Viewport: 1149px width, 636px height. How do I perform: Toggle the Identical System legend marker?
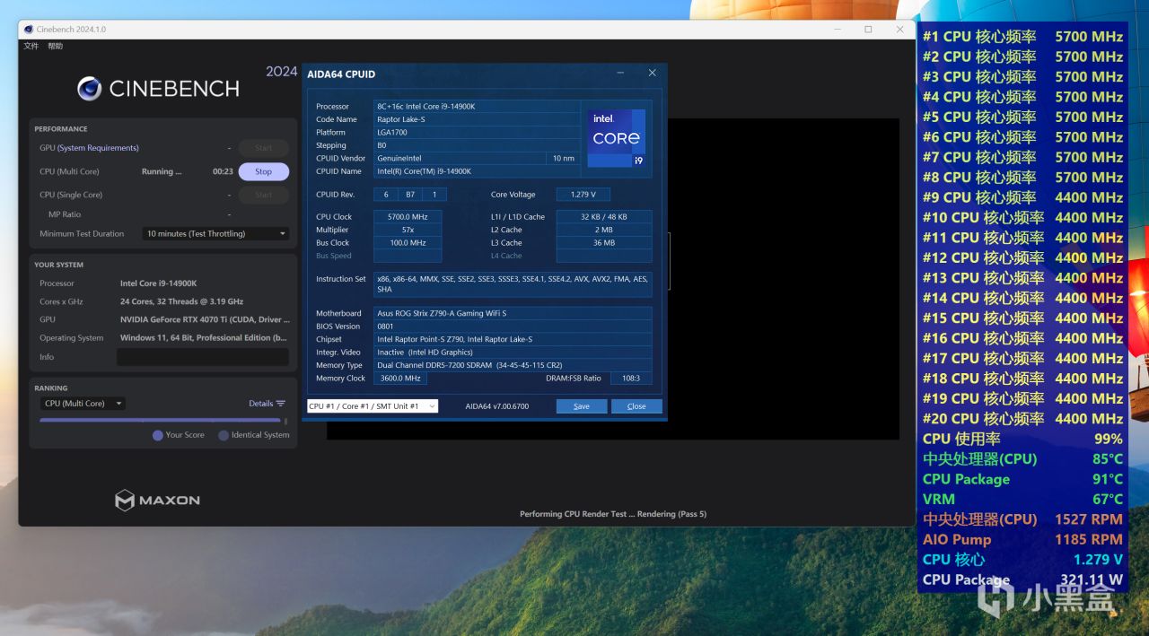point(222,434)
